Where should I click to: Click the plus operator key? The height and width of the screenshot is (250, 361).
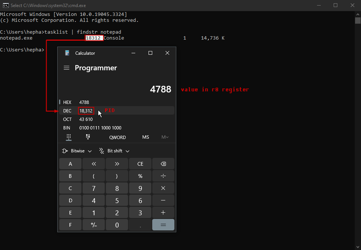click(163, 212)
